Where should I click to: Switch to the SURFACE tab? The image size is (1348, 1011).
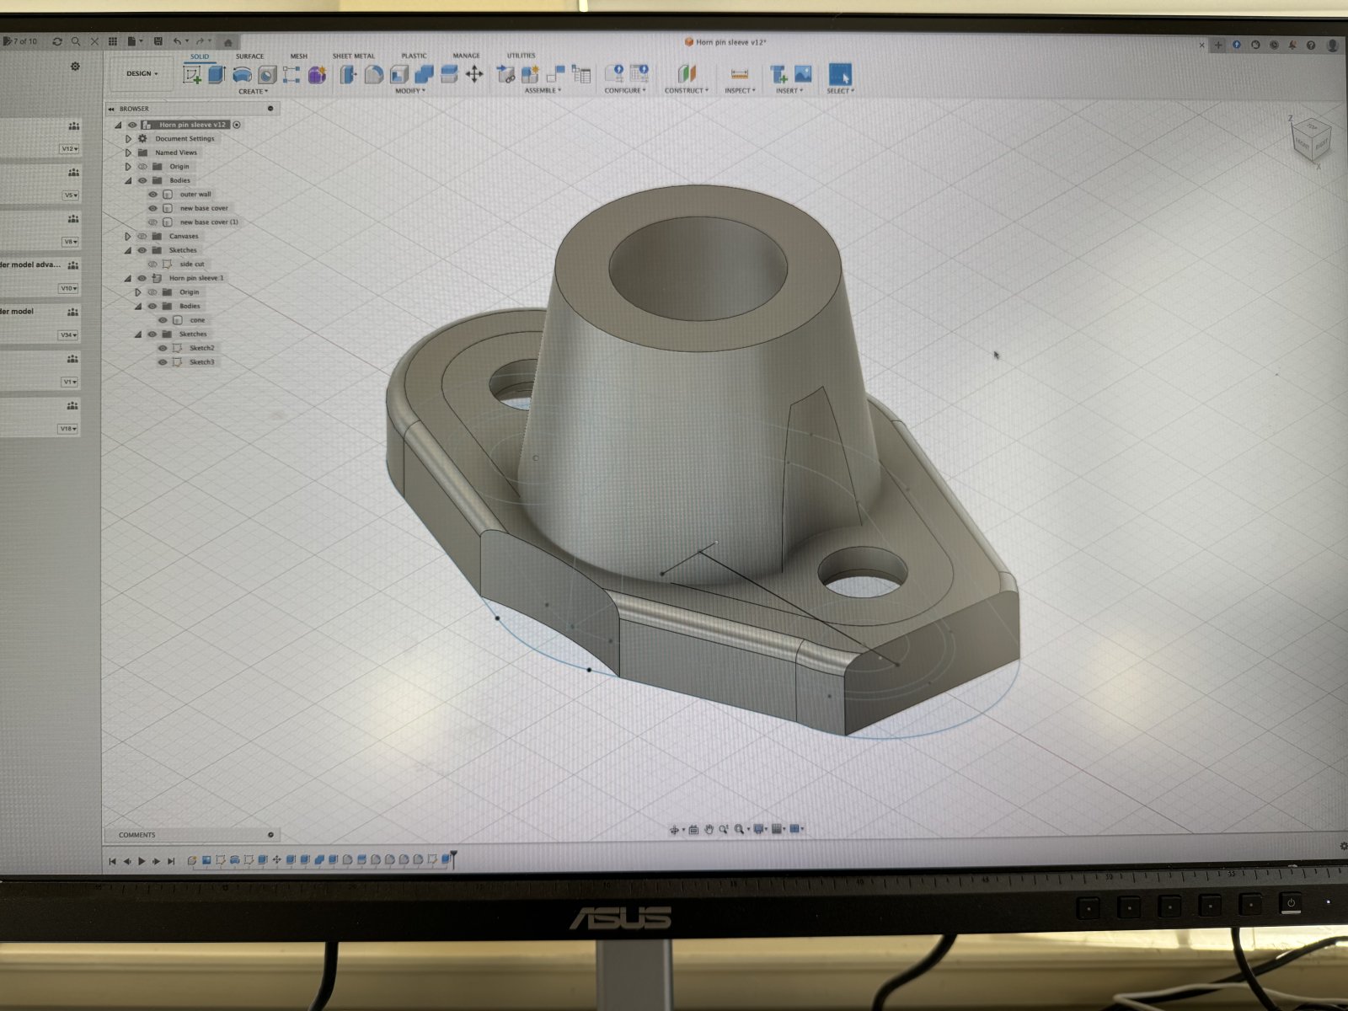[249, 56]
